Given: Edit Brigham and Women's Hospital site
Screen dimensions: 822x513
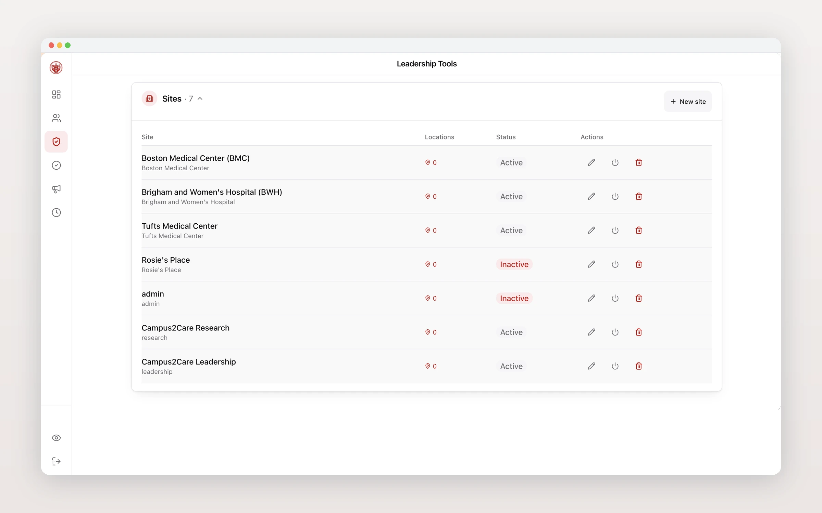Looking at the screenshot, I should coord(591,196).
